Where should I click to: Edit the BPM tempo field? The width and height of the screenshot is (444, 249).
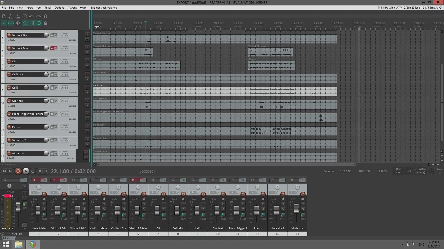tap(398, 171)
